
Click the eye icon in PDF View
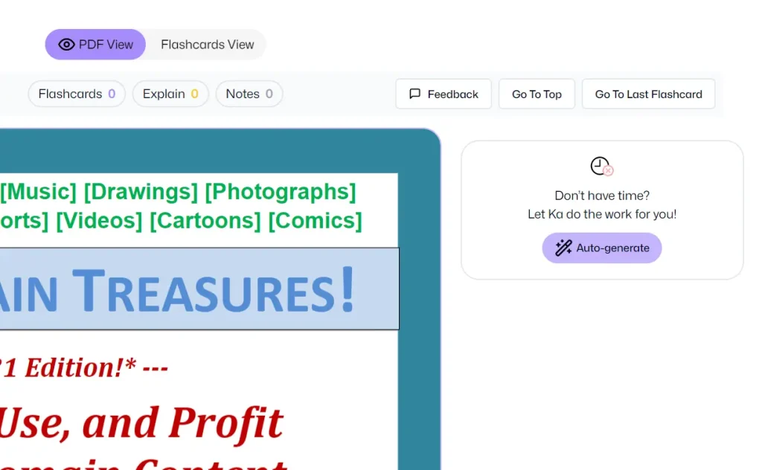pyautogui.click(x=66, y=45)
